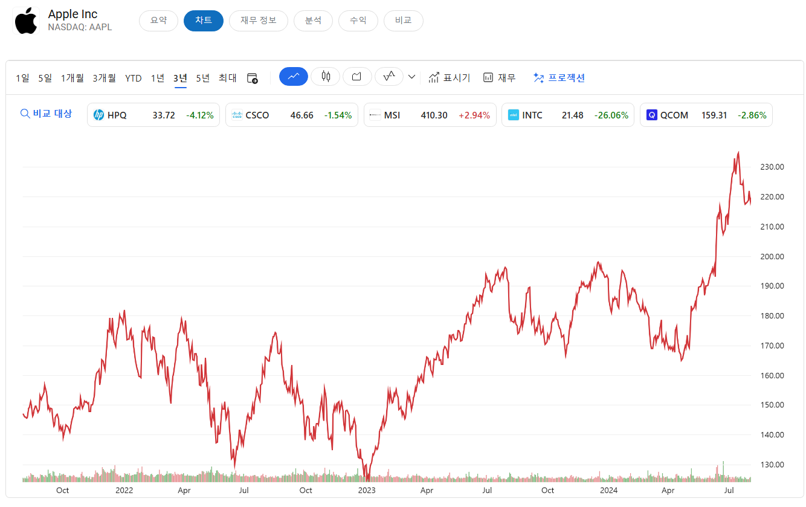The height and width of the screenshot is (507, 806).
Task: Click 비교 대상 search link
Action: point(46,114)
